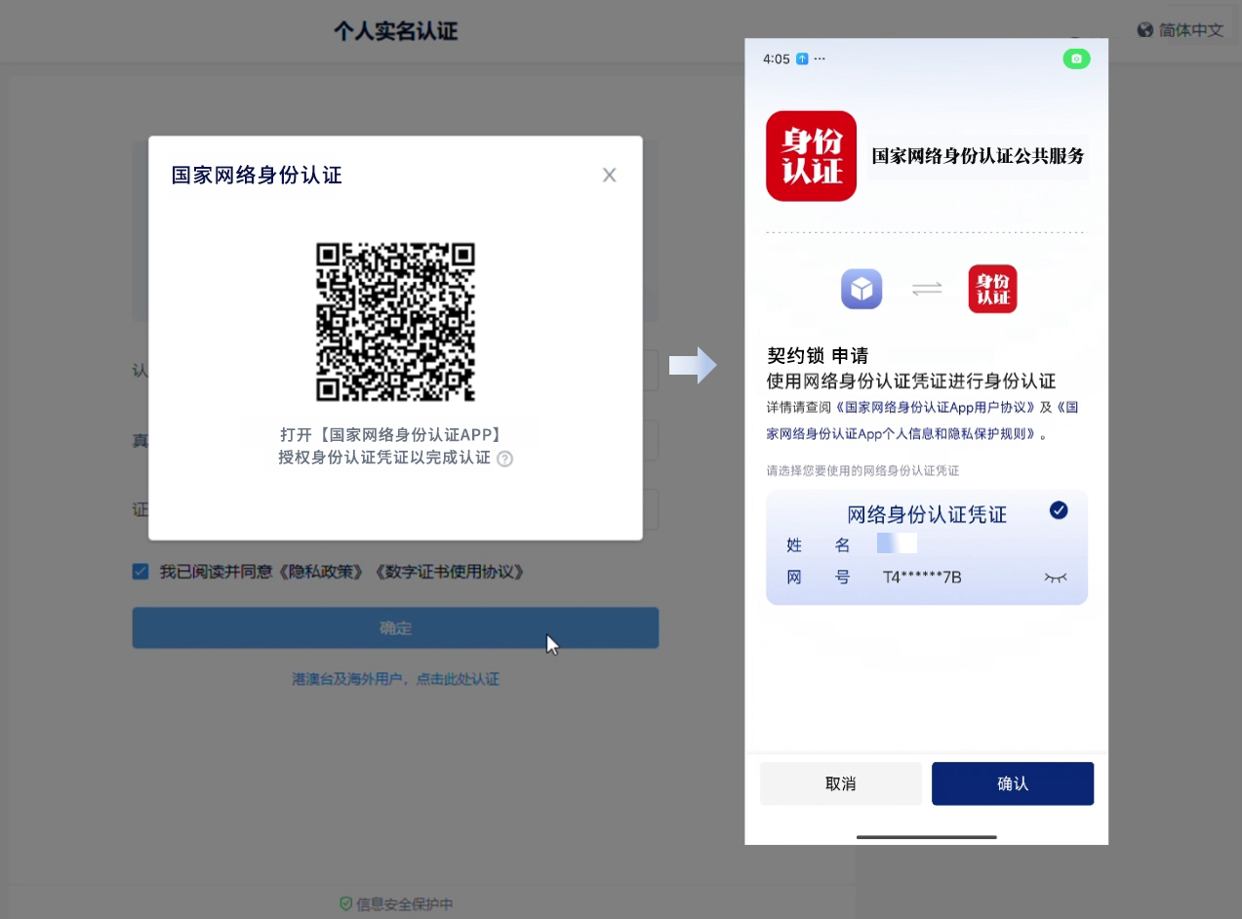
Task: Open 《国家网络身份认证App用户协议》 on the phone
Action: [x=936, y=407]
